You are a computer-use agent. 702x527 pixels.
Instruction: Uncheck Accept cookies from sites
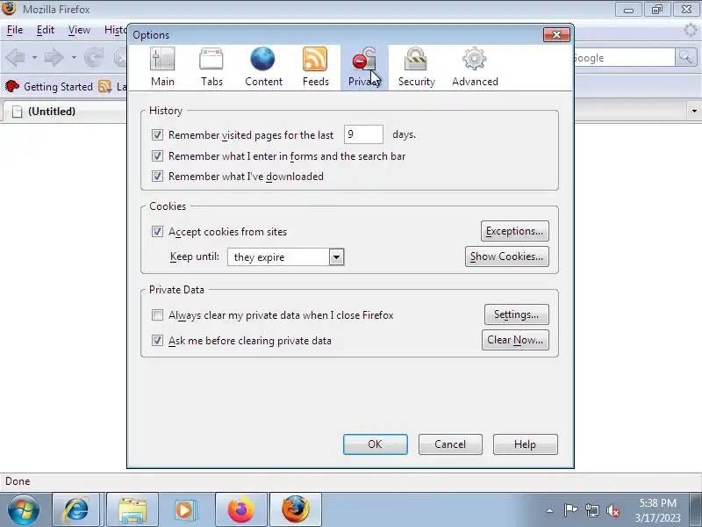(157, 231)
